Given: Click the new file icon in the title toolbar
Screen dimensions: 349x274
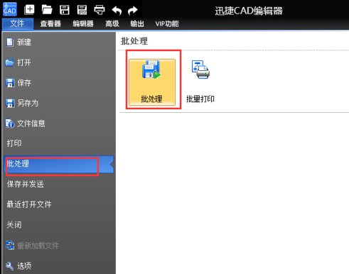Looking at the screenshot, I should [30, 10].
